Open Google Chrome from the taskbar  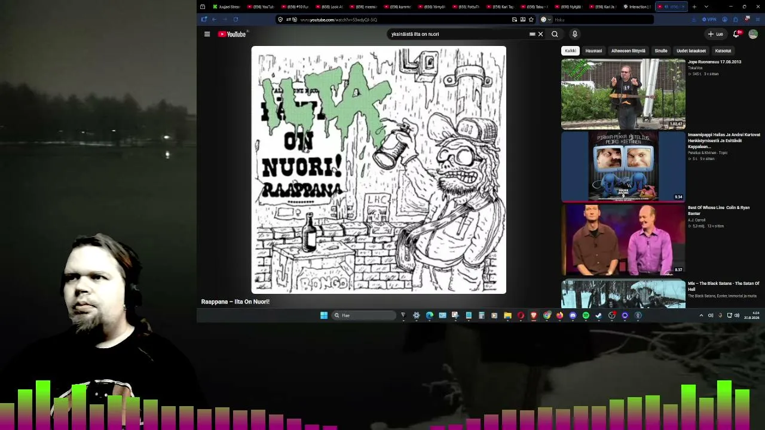click(547, 315)
